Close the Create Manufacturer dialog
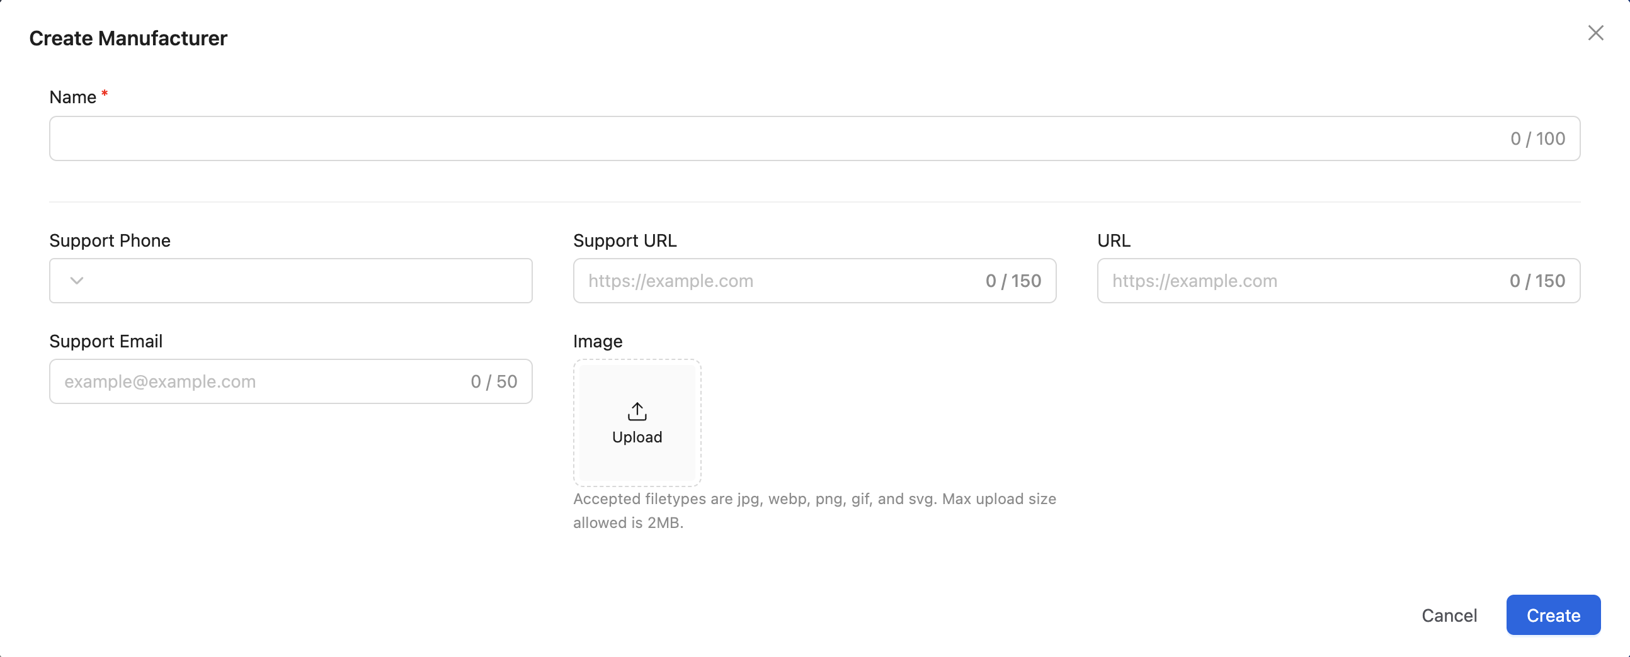The image size is (1630, 657). [1595, 33]
